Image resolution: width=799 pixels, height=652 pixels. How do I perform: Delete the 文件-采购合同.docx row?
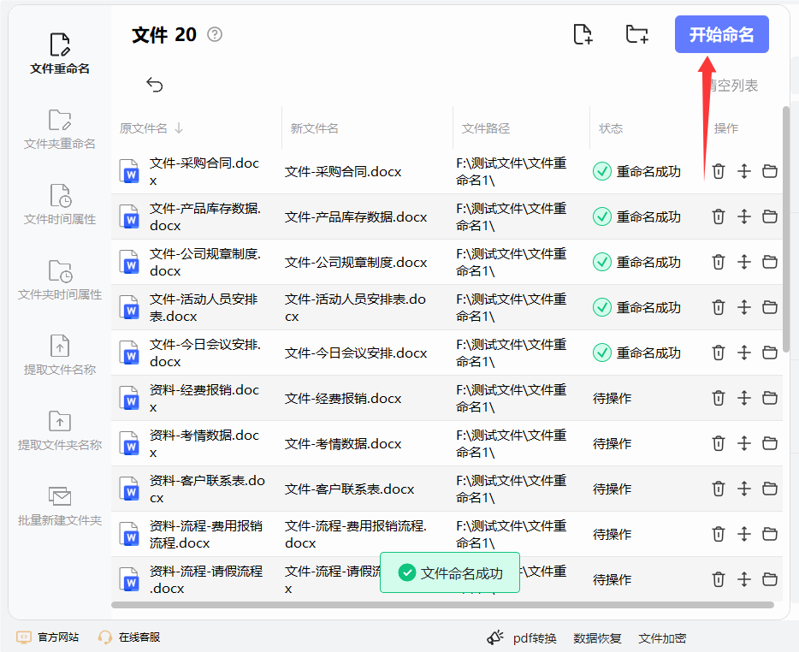coord(718,171)
